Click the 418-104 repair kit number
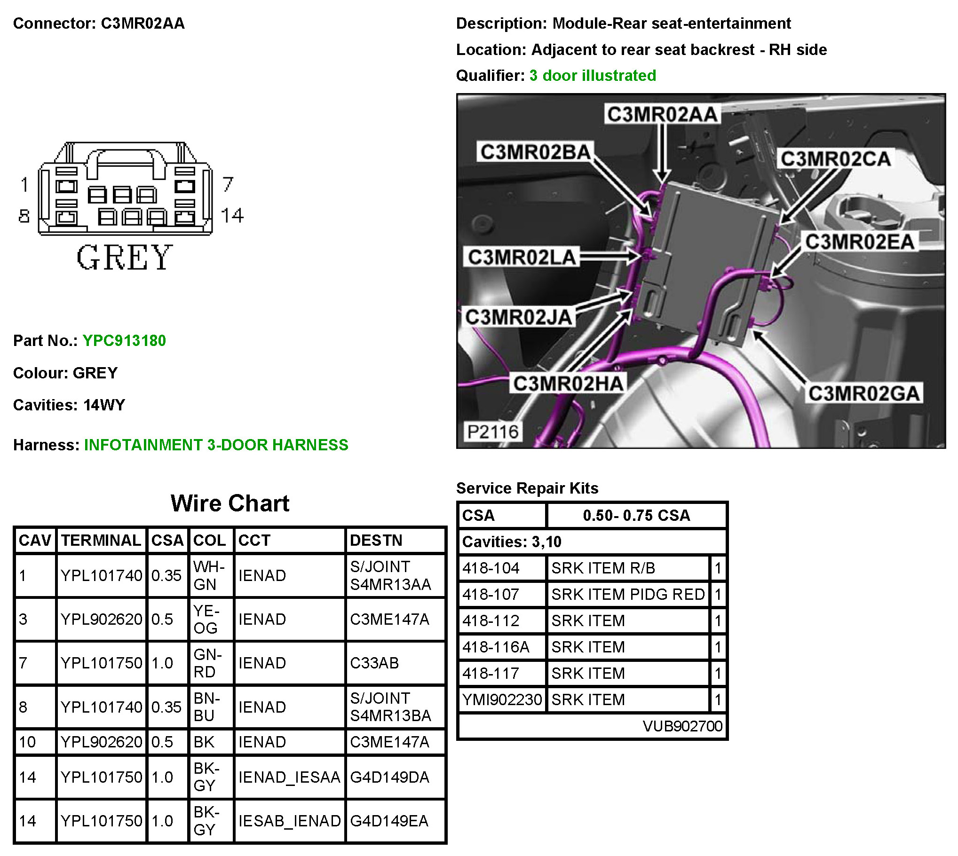Screen dimensions: 958x856 [x=491, y=568]
